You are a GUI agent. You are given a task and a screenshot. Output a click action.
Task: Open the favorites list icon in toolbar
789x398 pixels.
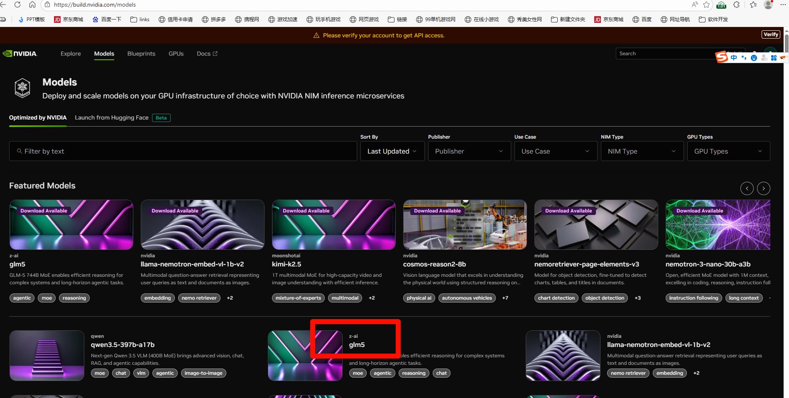[753, 5]
